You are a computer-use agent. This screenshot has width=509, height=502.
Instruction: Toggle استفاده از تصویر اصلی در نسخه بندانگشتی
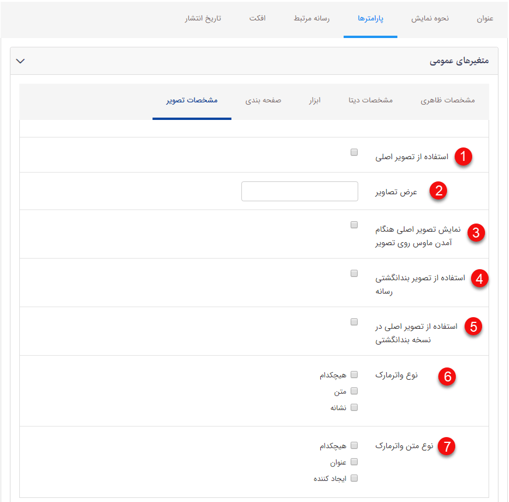click(x=354, y=321)
